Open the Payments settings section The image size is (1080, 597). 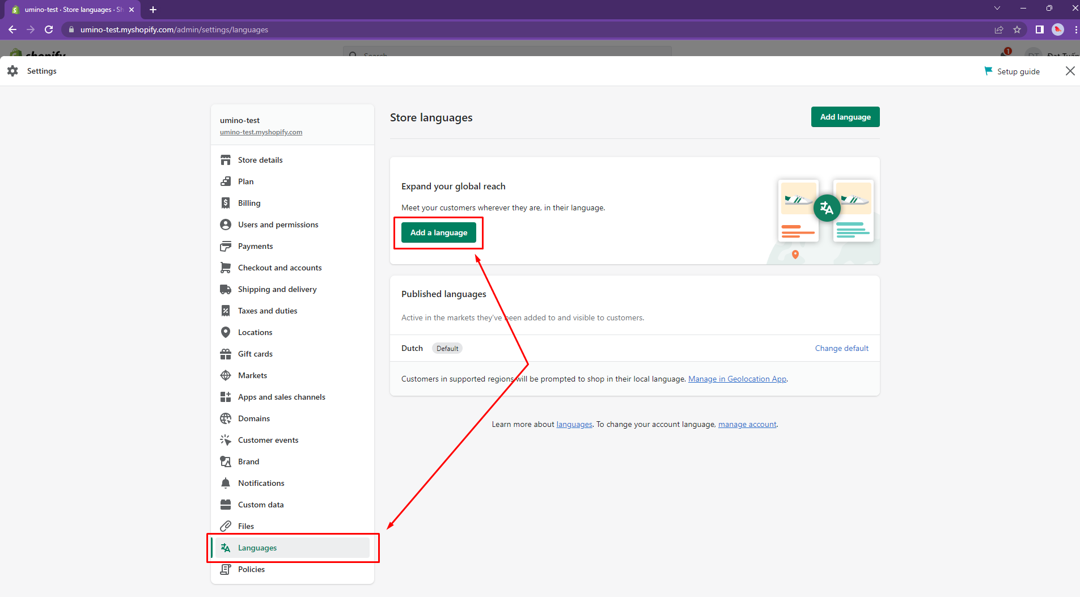[255, 246]
